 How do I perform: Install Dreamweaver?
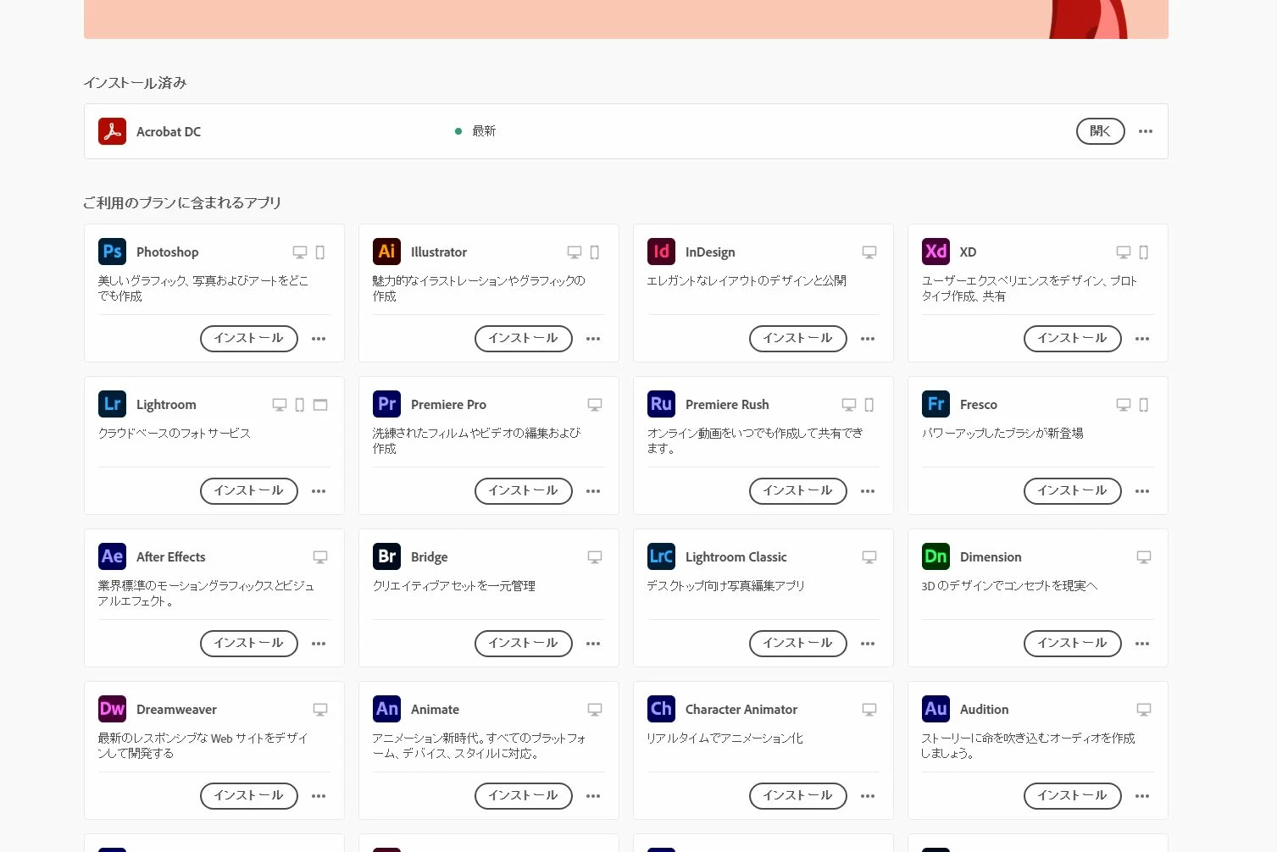tap(249, 795)
